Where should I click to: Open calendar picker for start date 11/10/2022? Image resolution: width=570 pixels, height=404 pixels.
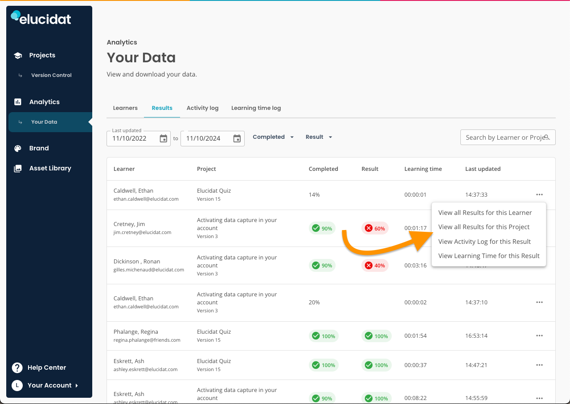[x=164, y=138]
